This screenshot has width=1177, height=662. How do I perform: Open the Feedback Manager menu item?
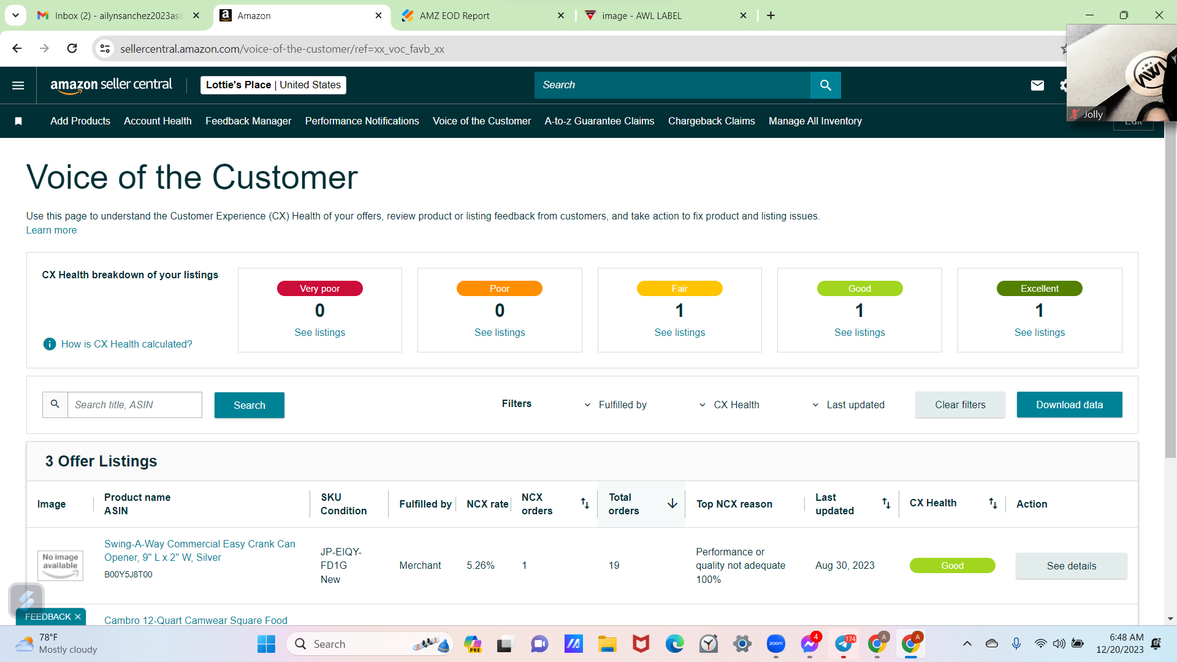pos(248,121)
